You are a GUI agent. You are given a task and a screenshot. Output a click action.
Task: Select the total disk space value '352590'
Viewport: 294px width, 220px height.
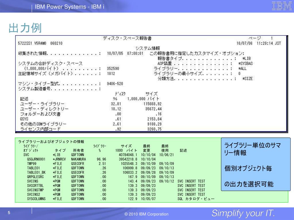coord(113,69)
